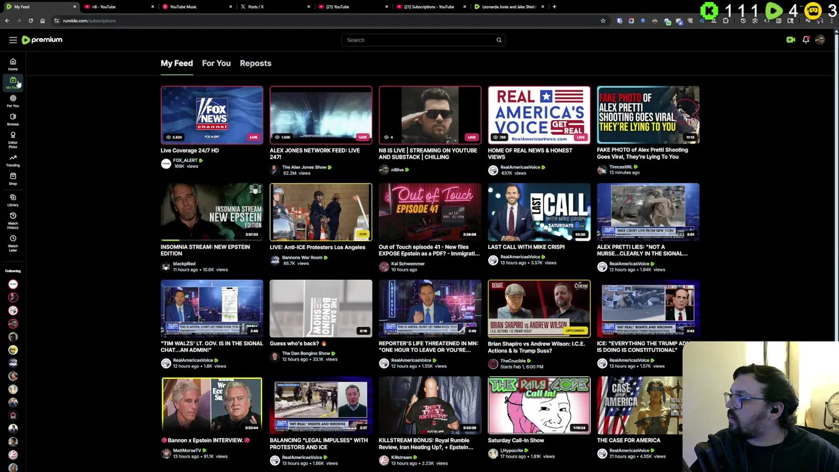Open 'KILLSTREAM BONUS: Royal Rumble' title
The width and height of the screenshot is (839, 472).
tap(426, 444)
